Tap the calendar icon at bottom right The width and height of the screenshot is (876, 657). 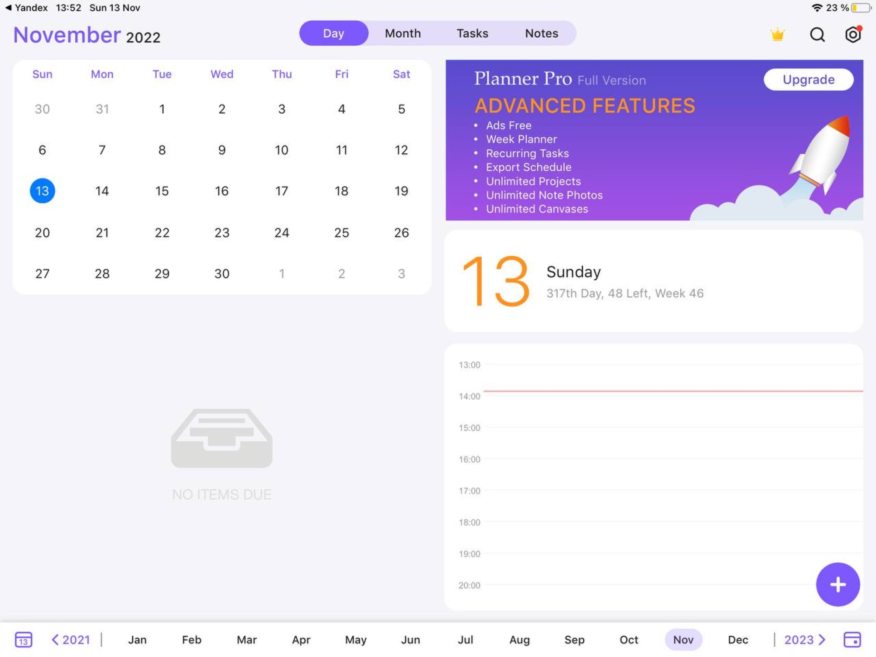tap(852, 639)
